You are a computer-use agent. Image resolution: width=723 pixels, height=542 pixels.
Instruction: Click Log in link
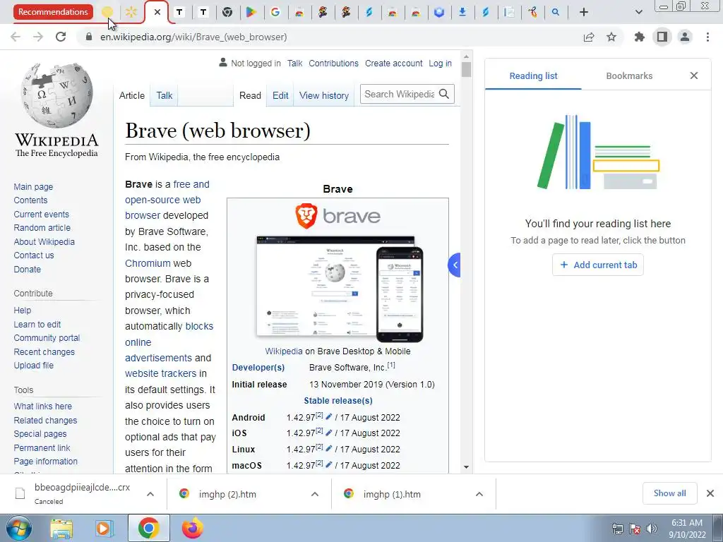pyautogui.click(x=441, y=63)
